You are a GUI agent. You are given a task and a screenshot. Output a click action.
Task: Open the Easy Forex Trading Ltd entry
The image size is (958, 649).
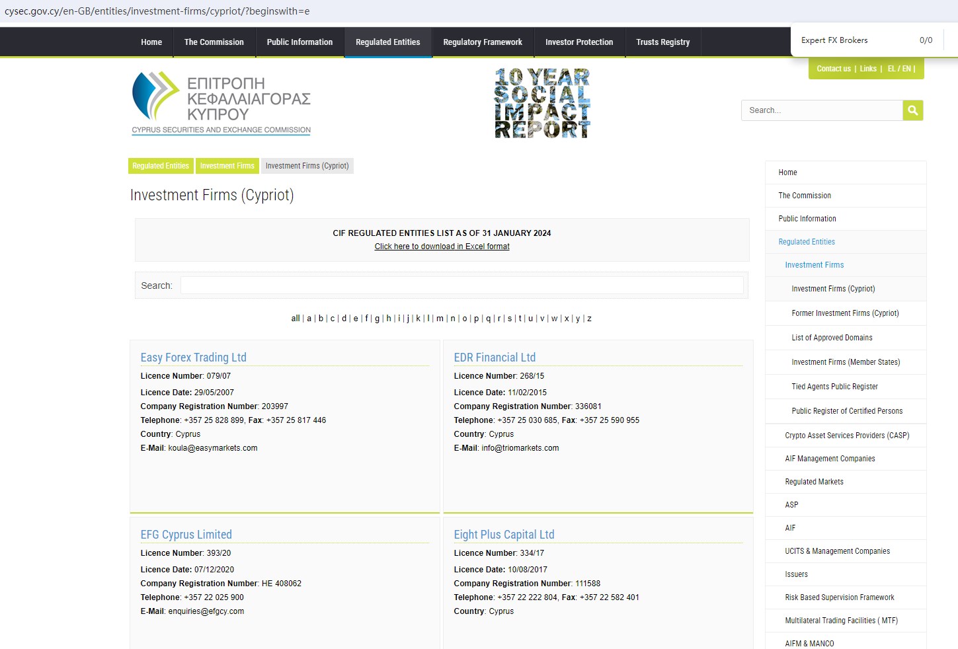pos(193,358)
